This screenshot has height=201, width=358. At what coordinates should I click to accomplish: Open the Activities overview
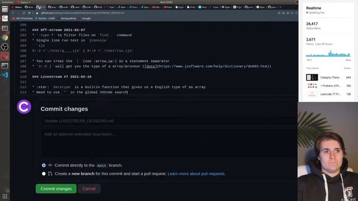[7, 2]
